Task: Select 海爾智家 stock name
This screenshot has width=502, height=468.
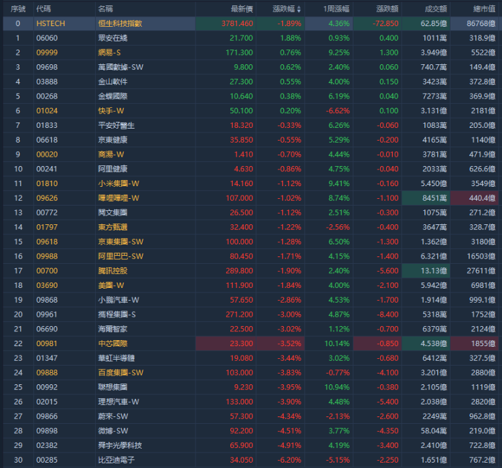Action: 112,329
